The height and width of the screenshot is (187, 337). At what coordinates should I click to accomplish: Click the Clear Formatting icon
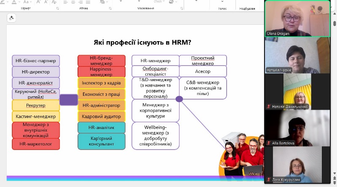54,2
